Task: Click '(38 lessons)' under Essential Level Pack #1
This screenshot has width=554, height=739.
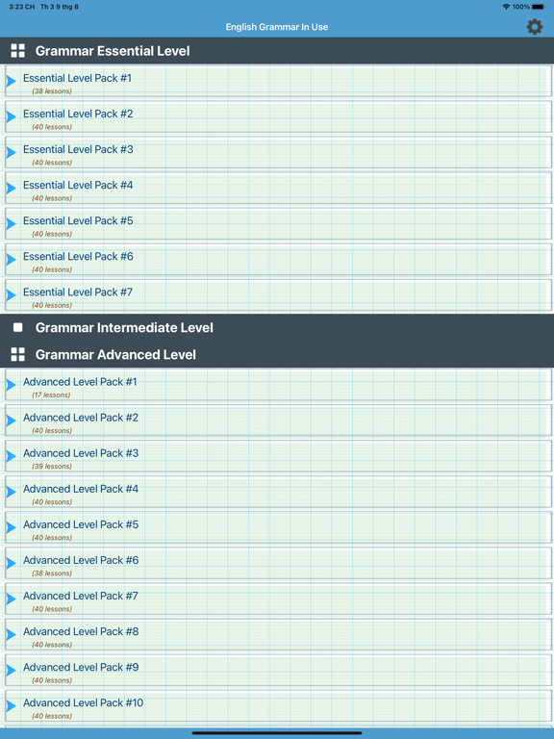Action: 52,91
